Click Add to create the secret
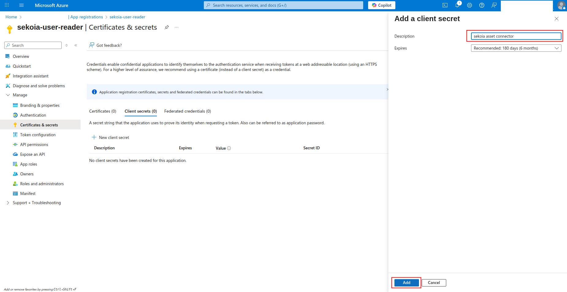The image size is (567, 292). pos(406,283)
